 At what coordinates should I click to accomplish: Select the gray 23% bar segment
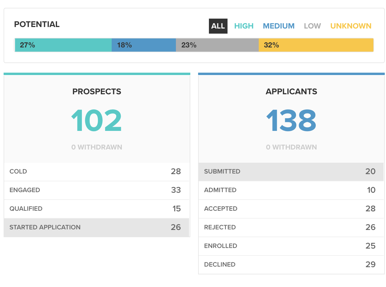(x=217, y=45)
